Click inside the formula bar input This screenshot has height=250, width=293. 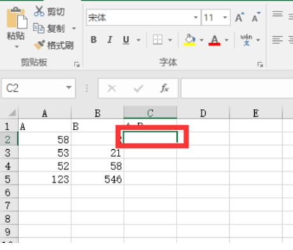click(237, 88)
